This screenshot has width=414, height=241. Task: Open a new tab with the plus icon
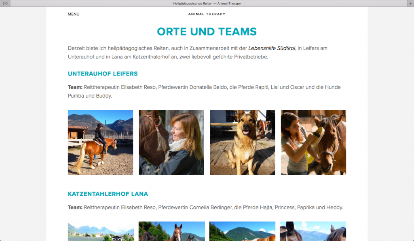[411, 3]
